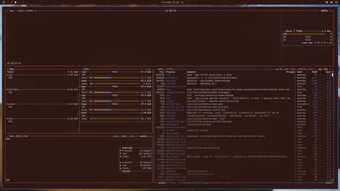Select the systemd-hostnamed process row
The width and height of the screenshot is (340, 191).
pos(243,92)
